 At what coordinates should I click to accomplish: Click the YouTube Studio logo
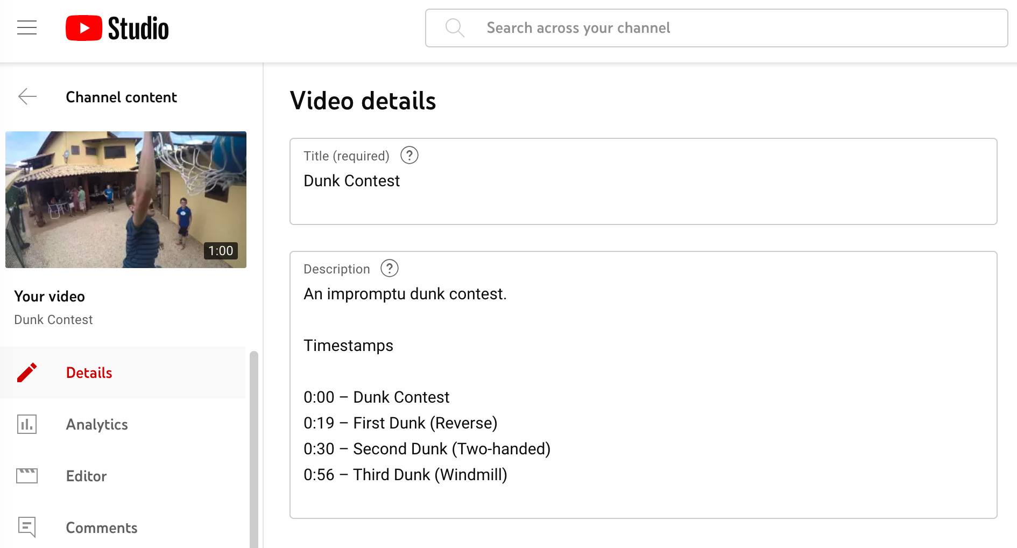[x=117, y=28]
